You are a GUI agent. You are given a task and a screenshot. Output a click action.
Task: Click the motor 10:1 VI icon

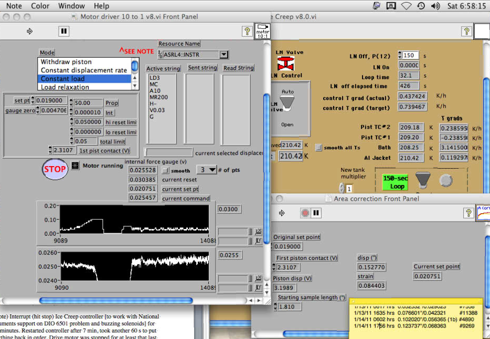coord(262,31)
